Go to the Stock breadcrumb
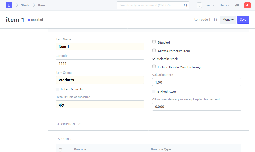The image size is (255, 152). click(25, 5)
